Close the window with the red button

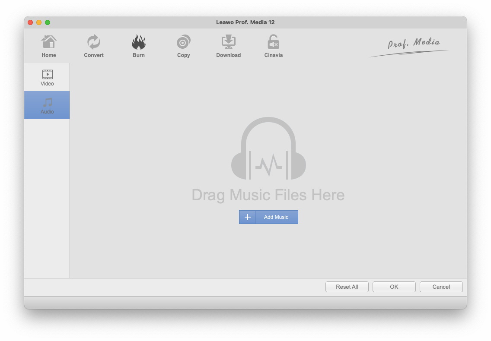30,22
